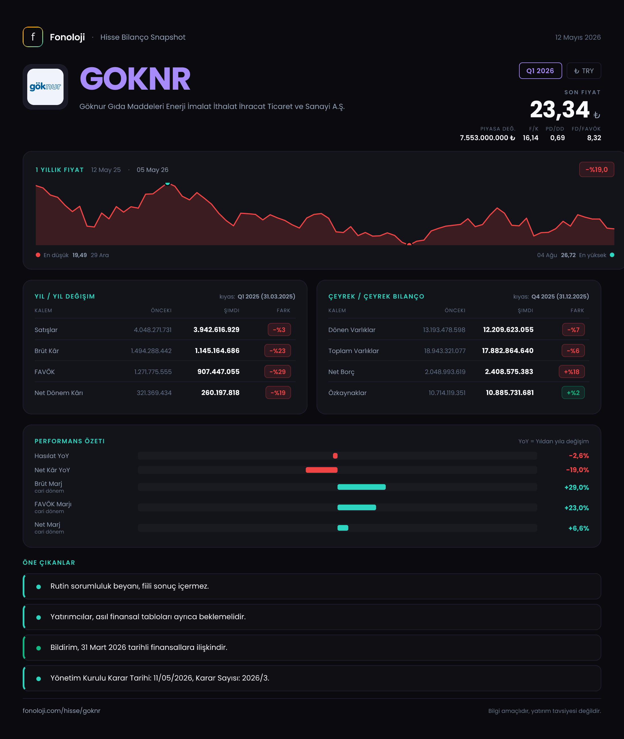
Task: Click the göknur company logo thumbnail
Action: (45, 87)
